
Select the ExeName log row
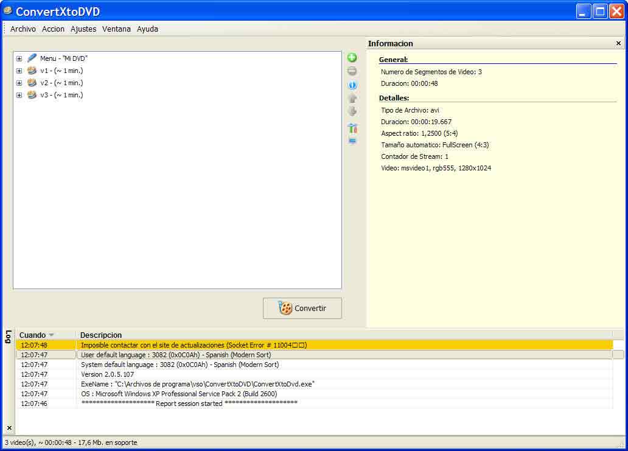(x=315, y=384)
